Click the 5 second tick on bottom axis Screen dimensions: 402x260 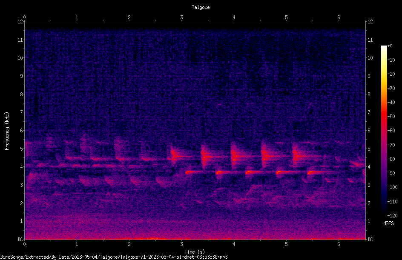286,244
